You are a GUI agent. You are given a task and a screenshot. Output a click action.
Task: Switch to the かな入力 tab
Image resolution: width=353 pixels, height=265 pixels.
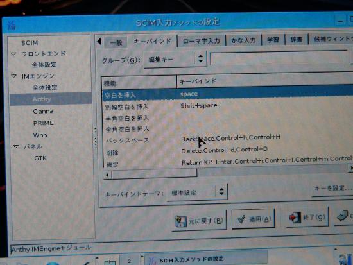(x=244, y=40)
